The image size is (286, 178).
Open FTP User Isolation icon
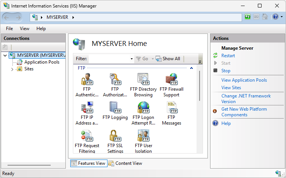click(143, 136)
